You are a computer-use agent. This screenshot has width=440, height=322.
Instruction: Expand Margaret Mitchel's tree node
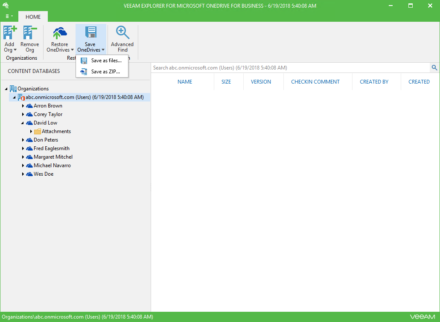point(23,157)
